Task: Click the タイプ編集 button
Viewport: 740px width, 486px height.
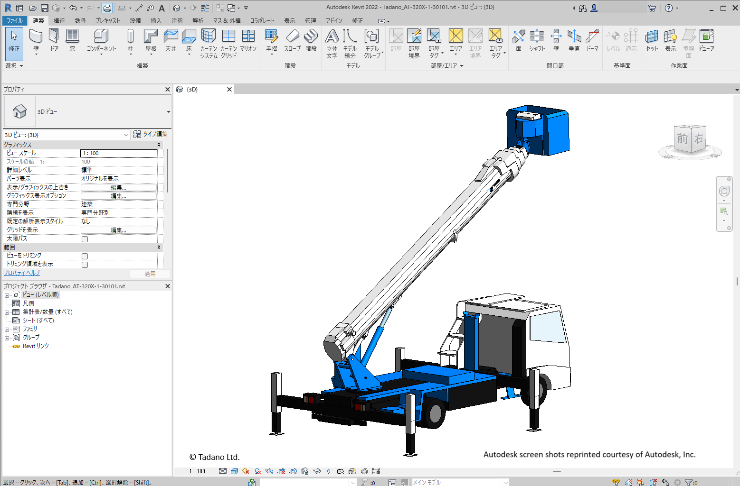Action: tap(151, 134)
